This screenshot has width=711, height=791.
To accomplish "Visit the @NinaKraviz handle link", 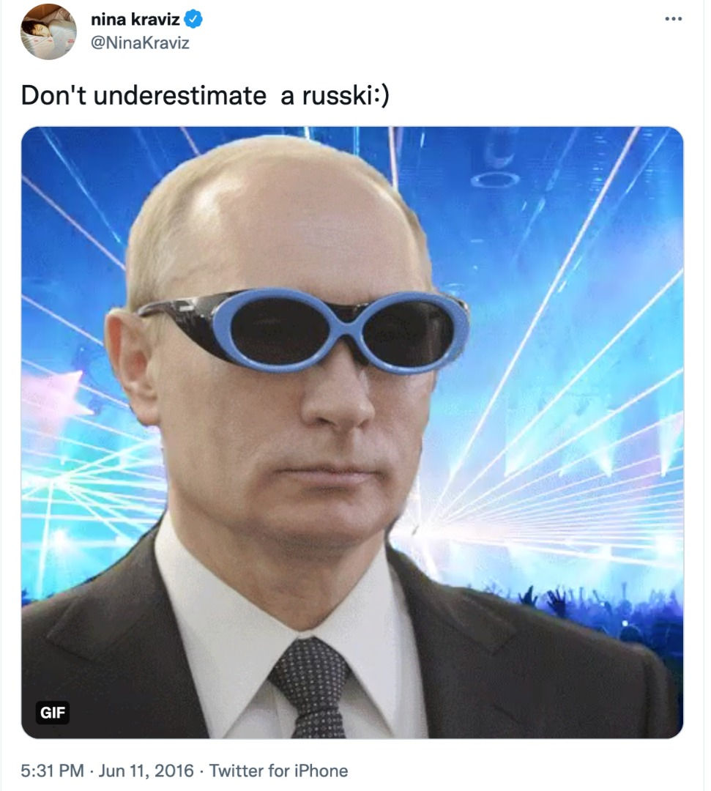I will click(140, 43).
